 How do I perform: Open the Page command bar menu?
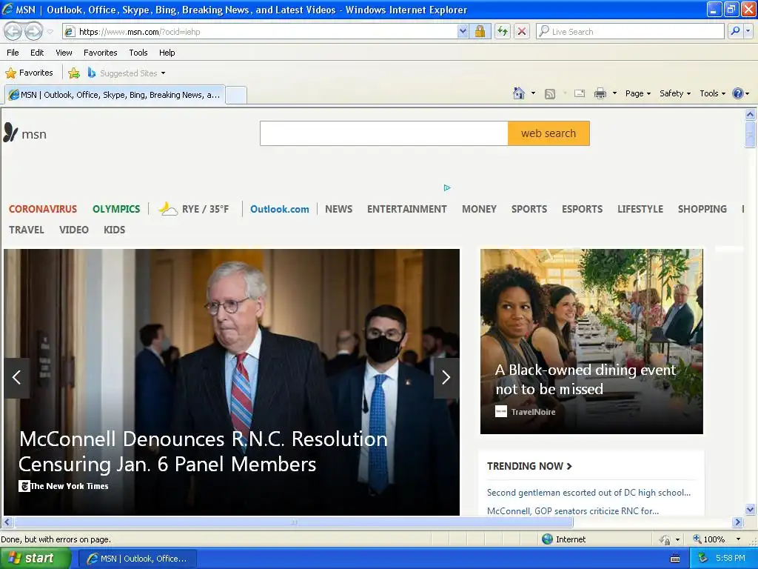[638, 93]
